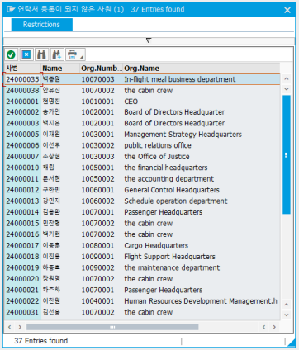Select employee number 24000016
This screenshot has width=299, height=350.
22,234
